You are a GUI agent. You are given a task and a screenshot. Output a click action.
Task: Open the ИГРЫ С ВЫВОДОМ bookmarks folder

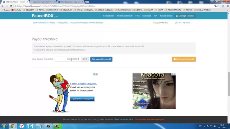(104, 10)
